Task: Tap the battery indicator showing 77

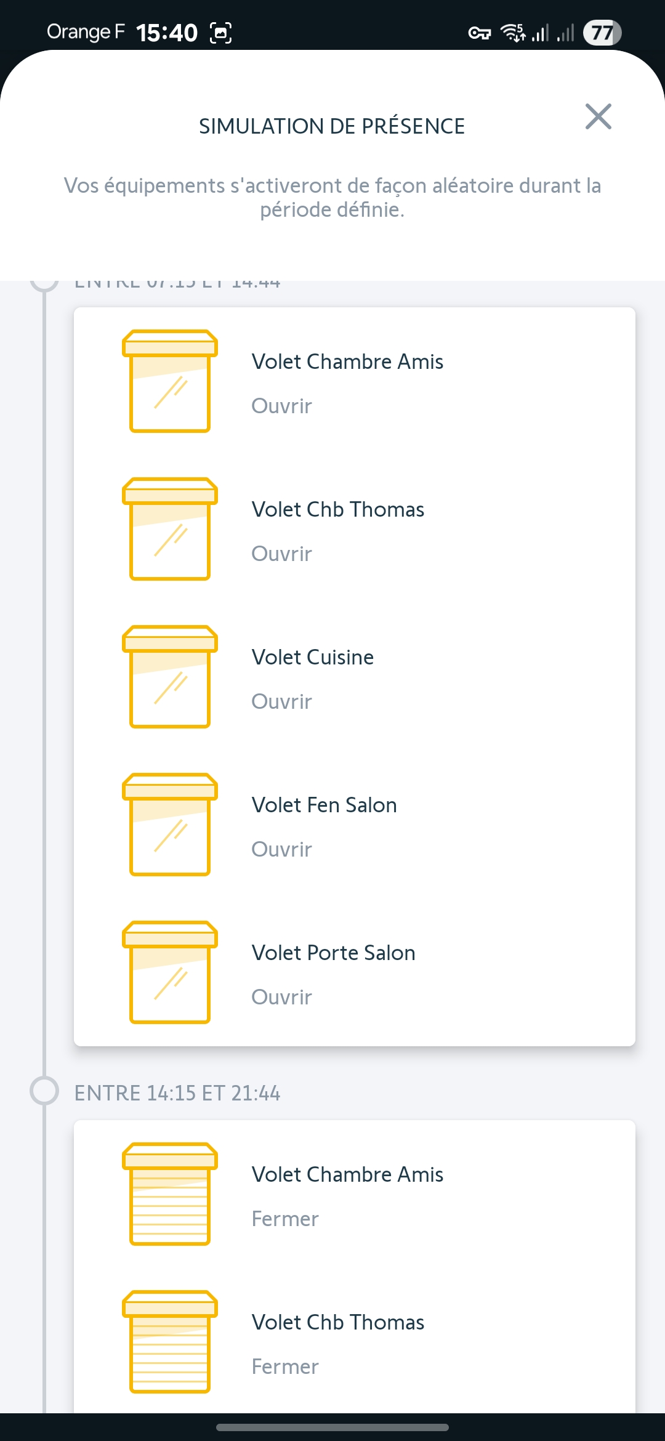Action: tap(602, 32)
